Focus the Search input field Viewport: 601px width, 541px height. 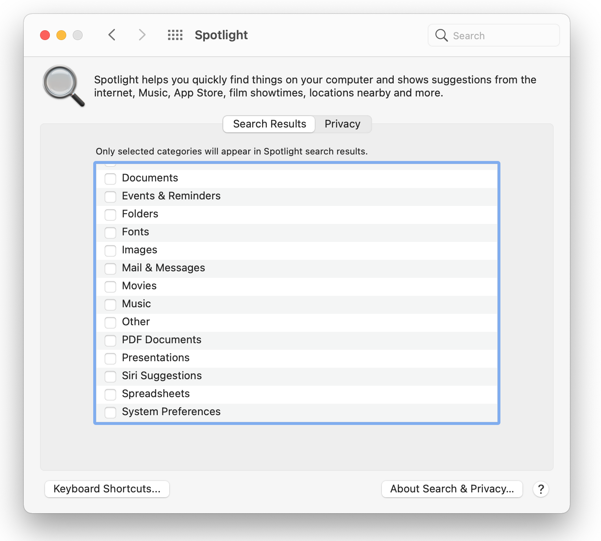[x=494, y=36]
